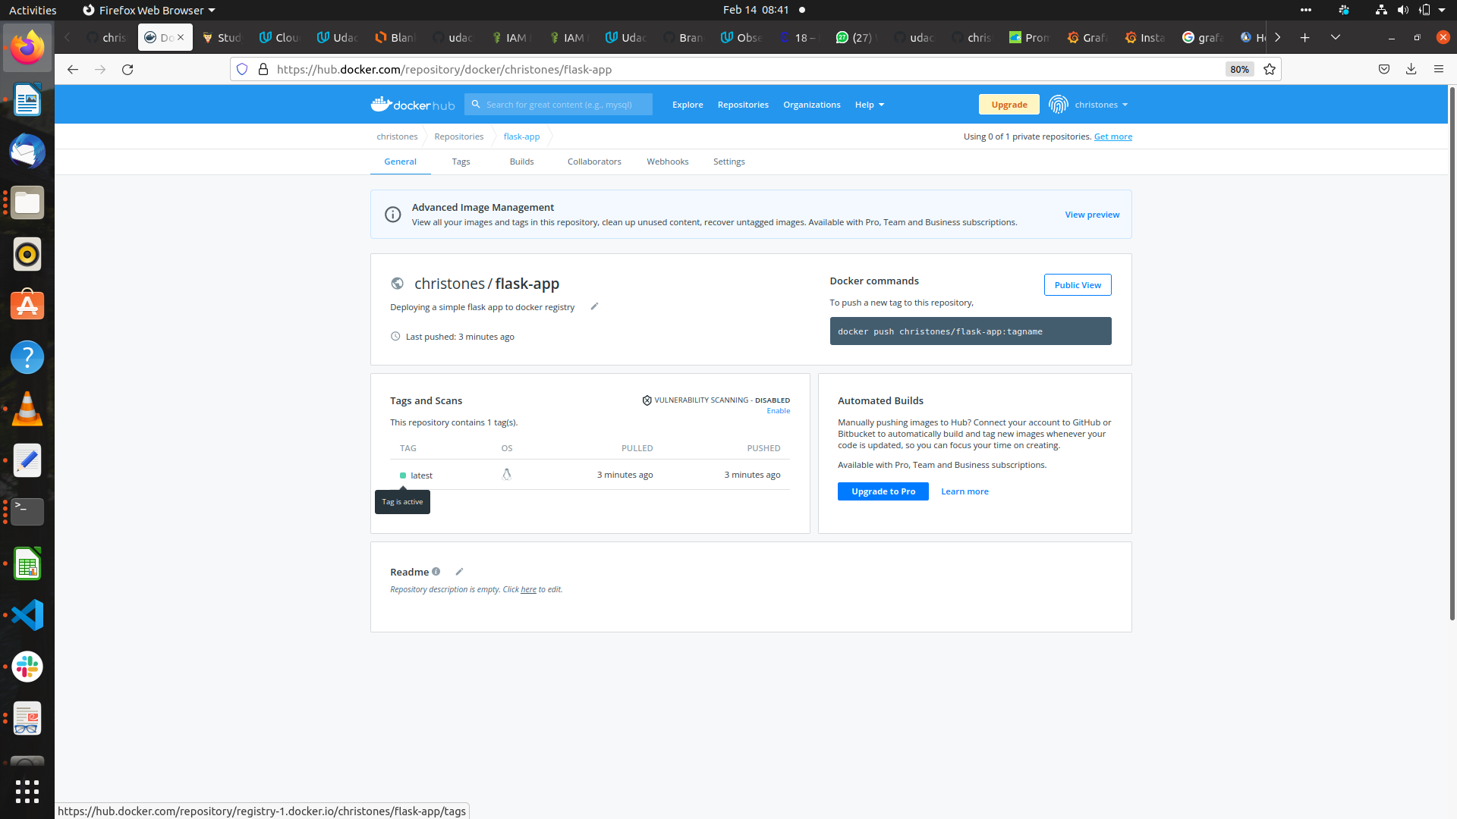Open the christones account dropdown
The width and height of the screenshot is (1457, 819).
click(1100, 105)
